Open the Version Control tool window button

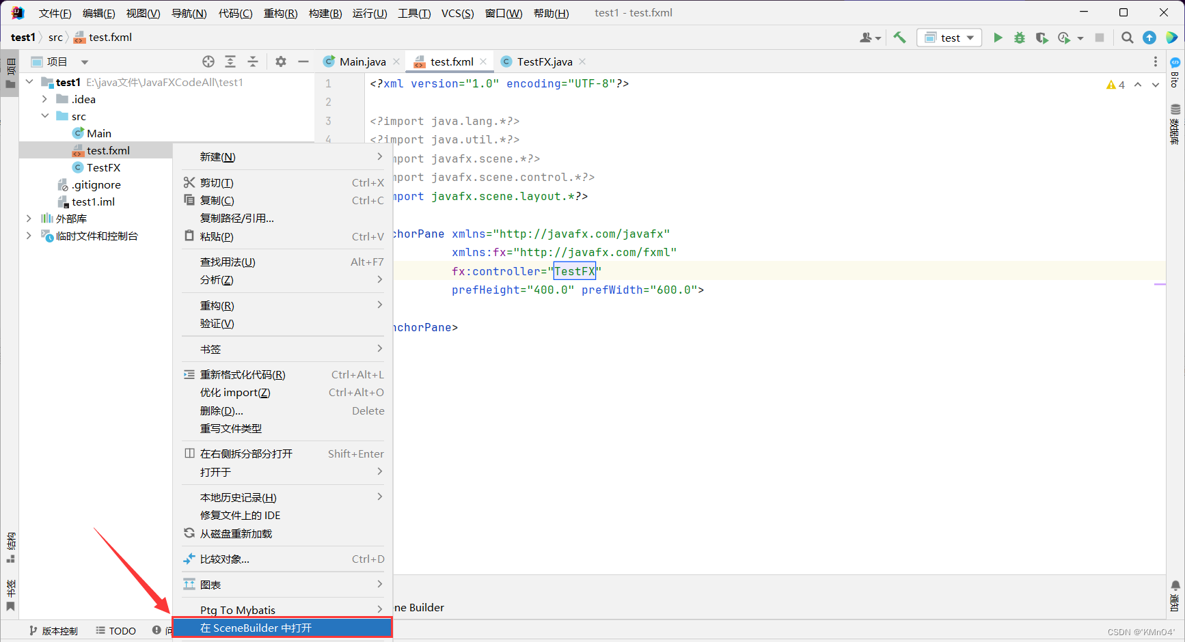[x=53, y=630]
